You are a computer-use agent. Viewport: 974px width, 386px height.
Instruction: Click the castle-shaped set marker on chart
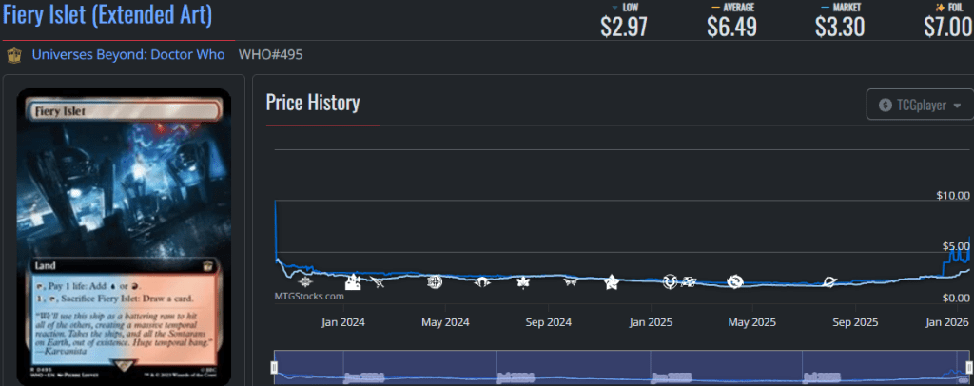pos(353,281)
